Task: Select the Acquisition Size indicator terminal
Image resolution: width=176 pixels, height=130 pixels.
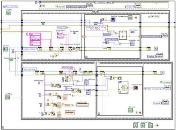Action: click(132, 44)
